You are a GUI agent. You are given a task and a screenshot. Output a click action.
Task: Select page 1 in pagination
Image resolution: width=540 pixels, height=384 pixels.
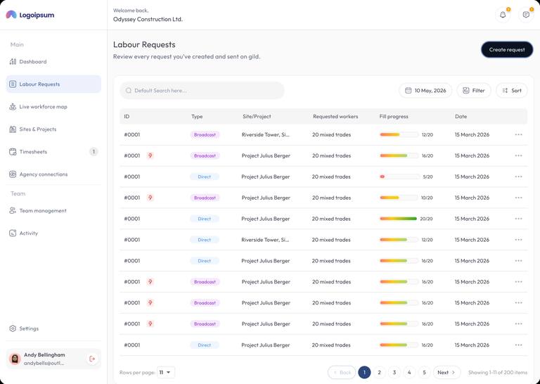point(364,372)
